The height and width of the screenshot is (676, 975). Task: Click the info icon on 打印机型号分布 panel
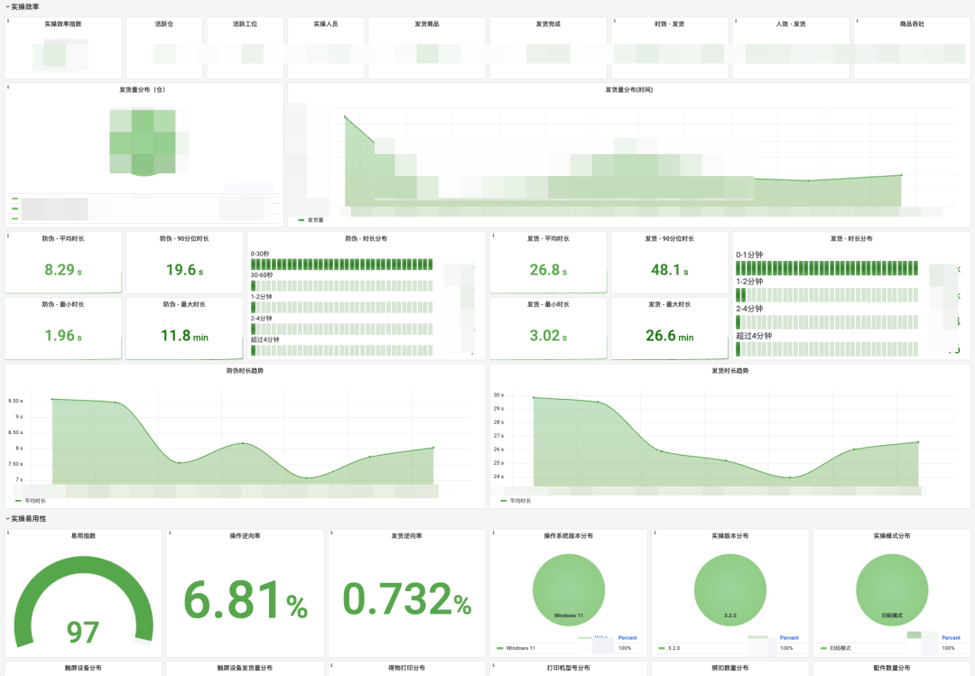click(493, 665)
